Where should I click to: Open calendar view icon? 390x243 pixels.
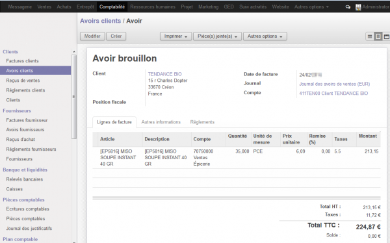click(386, 36)
